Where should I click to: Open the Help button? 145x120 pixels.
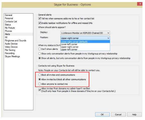click(x=134, y=114)
